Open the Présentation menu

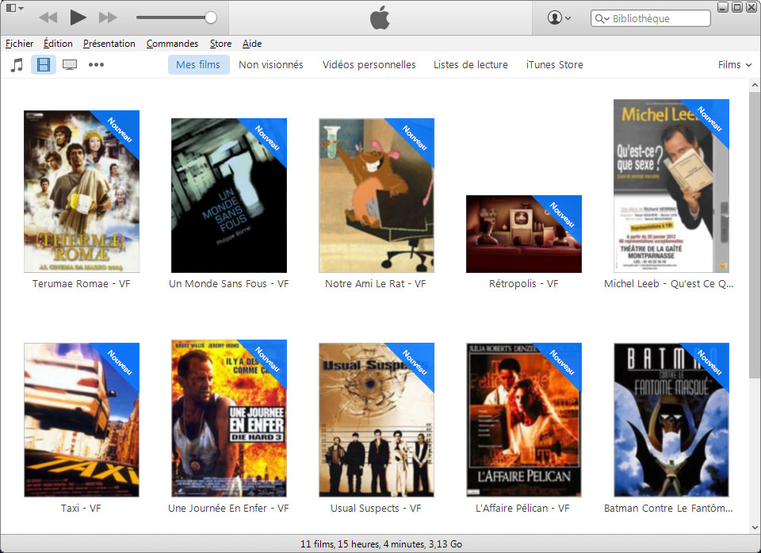pyautogui.click(x=109, y=44)
